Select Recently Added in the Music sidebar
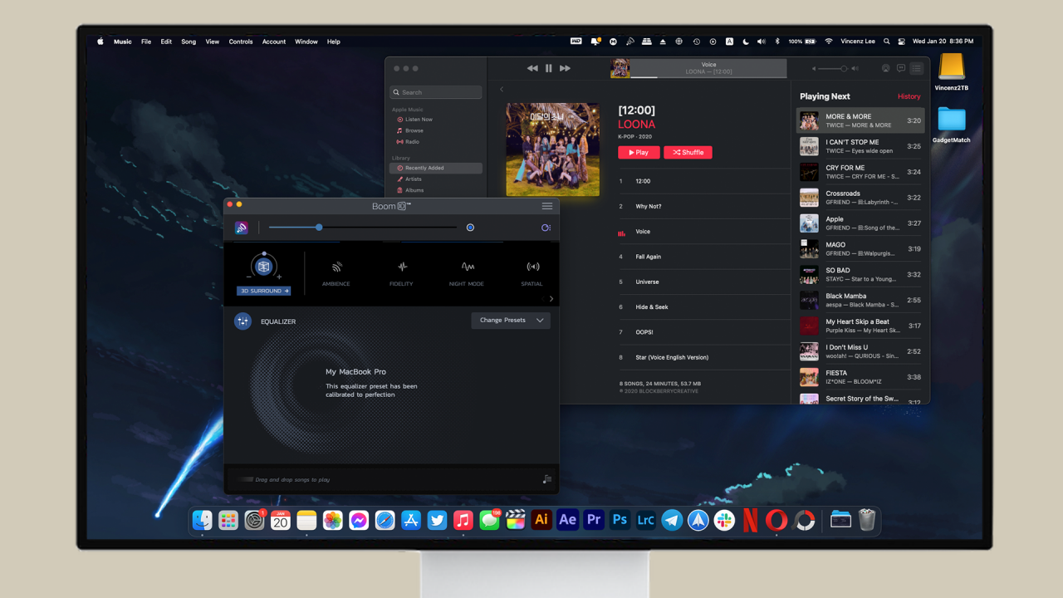Screen dimensions: 1063x598 (424, 168)
